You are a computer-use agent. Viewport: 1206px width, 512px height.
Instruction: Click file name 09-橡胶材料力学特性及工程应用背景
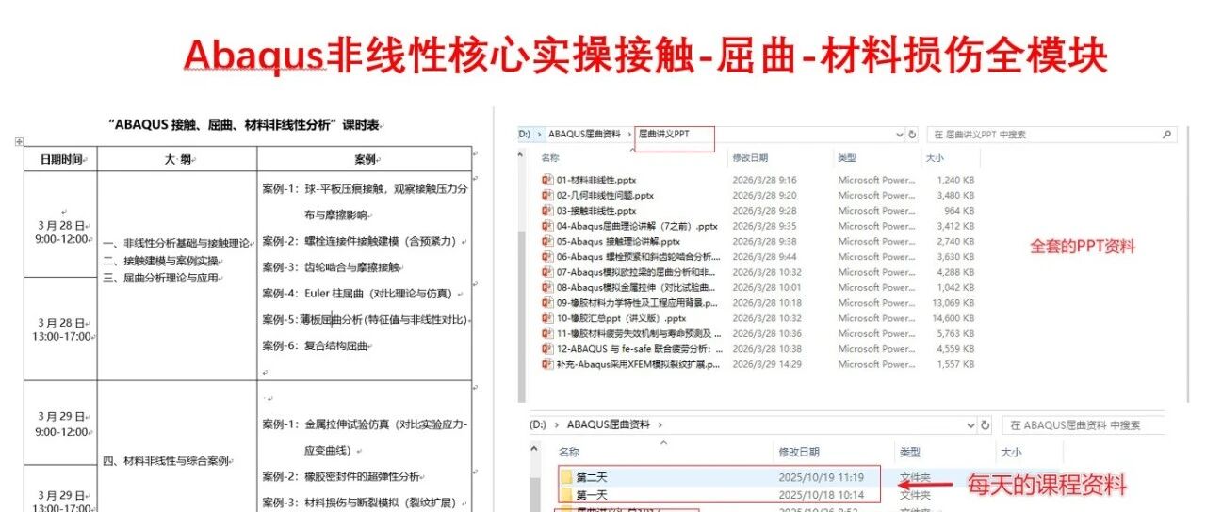tap(637, 303)
